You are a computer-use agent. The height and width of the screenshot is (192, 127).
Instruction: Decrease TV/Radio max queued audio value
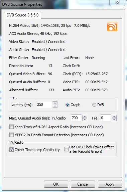[85, 119]
